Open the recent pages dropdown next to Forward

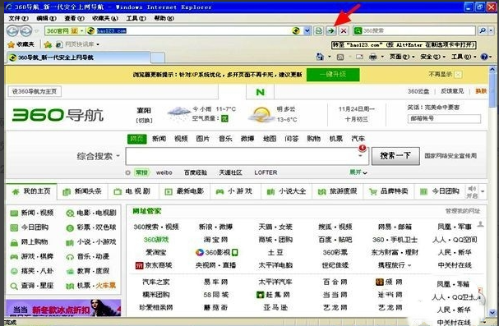(37, 31)
